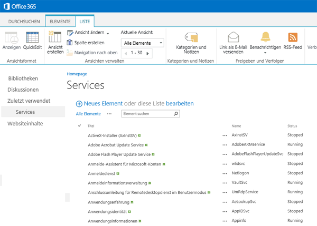The width and height of the screenshot is (317, 226).
Task: Switch to the DURCHSUCHEN tab
Action: [x=24, y=22]
